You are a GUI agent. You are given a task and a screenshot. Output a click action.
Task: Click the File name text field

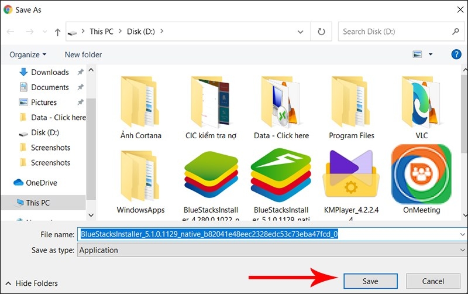(x=268, y=234)
